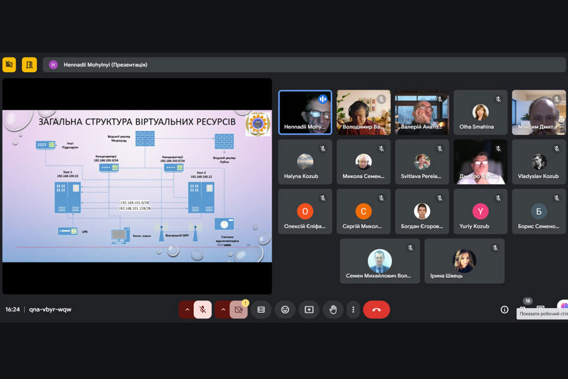This screenshot has height=379, width=568.
Task: Select the Валерій Анато... video tile
Action: coord(422,112)
